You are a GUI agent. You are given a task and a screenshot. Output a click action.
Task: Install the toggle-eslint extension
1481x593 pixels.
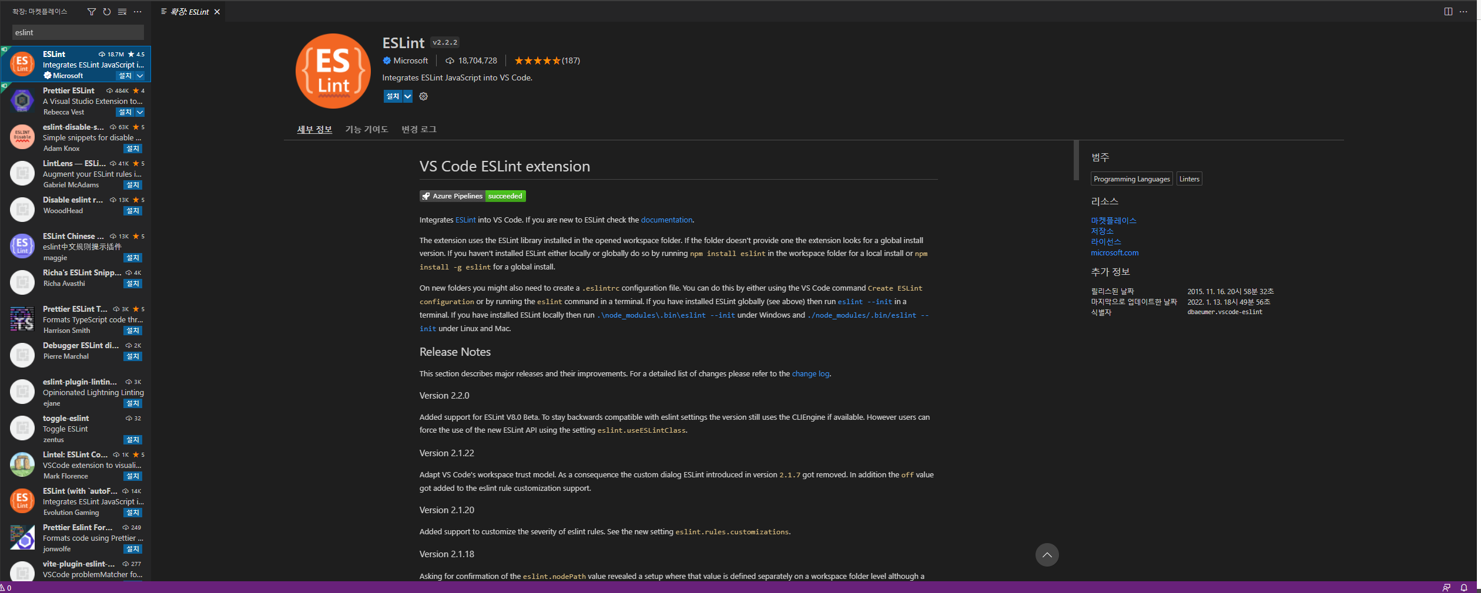pos(133,440)
